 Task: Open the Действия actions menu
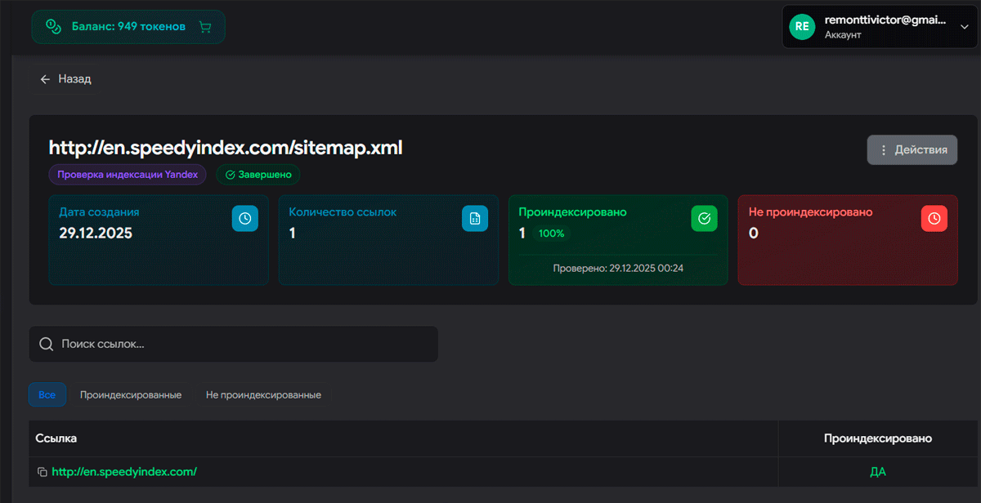(x=912, y=150)
